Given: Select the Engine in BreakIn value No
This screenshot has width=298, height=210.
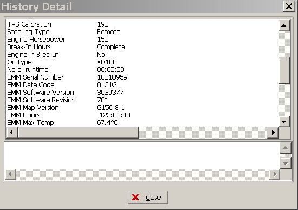Looking at the screenshot, I should 101,55.
